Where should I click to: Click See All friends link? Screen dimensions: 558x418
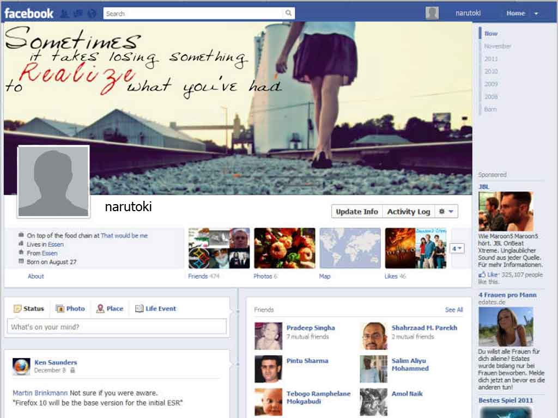[x=453, y=310]
